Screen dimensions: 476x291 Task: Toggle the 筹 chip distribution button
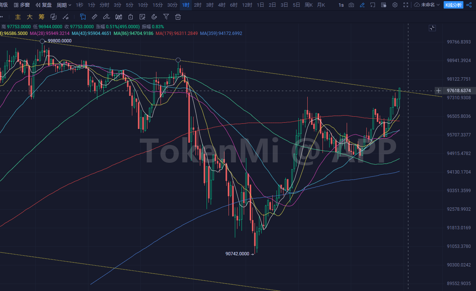pyautogui.click(x=41, y=17)
